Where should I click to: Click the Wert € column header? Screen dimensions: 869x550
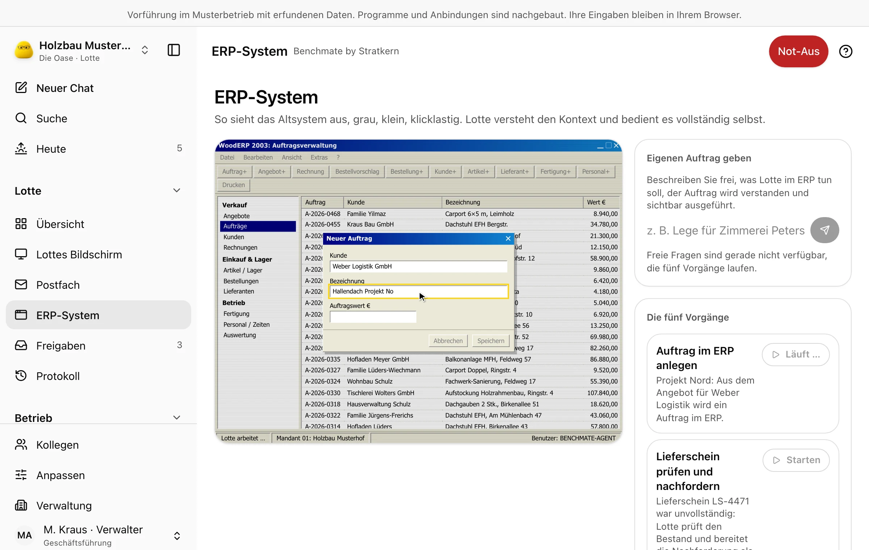601,202
